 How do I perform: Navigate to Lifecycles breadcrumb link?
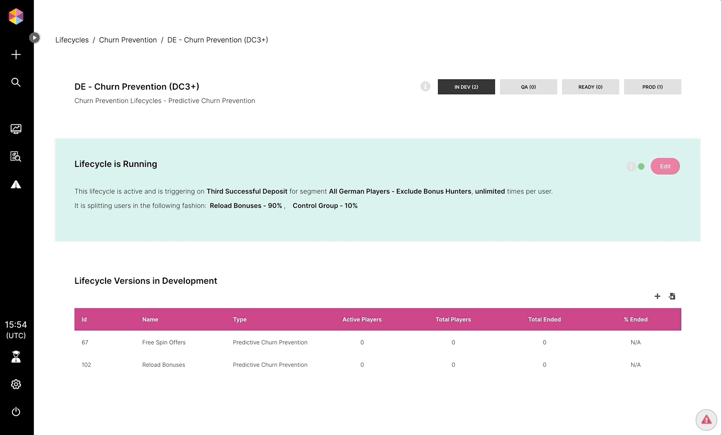pyautogui.click(x=72, y=40)
